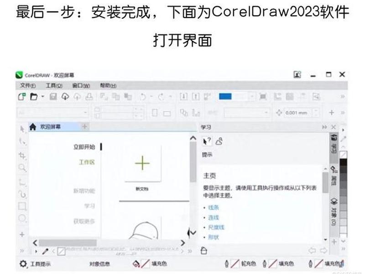The image size is (365, 274).
Task: Click the Print icon in toolbar
Action: pyautogui.click(x=89, y=96)
